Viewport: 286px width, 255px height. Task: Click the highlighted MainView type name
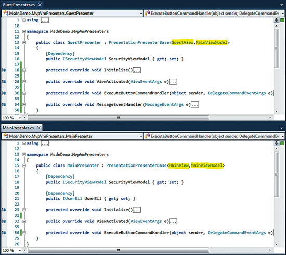coord(179,165)
